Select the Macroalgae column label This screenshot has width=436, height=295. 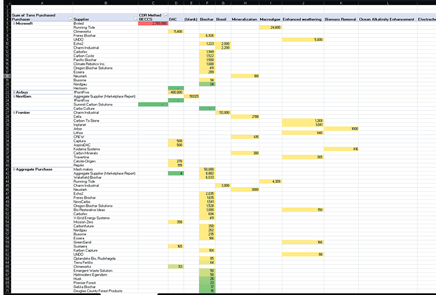tap(271, 19)
